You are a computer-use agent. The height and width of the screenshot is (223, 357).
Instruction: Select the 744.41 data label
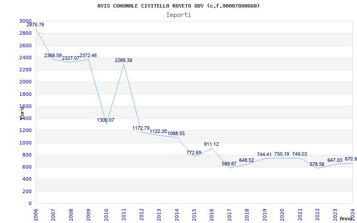click(264, 154)
